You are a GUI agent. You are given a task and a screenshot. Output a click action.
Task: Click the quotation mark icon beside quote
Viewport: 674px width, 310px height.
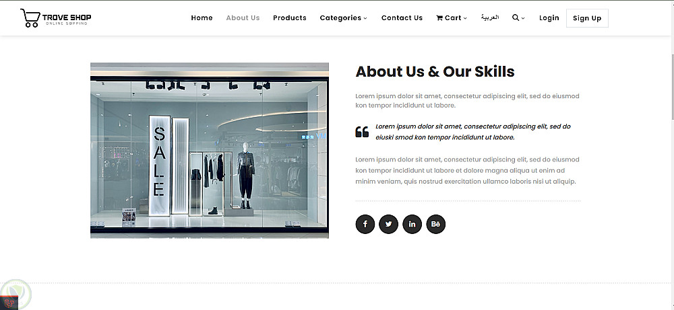point(362,132)
